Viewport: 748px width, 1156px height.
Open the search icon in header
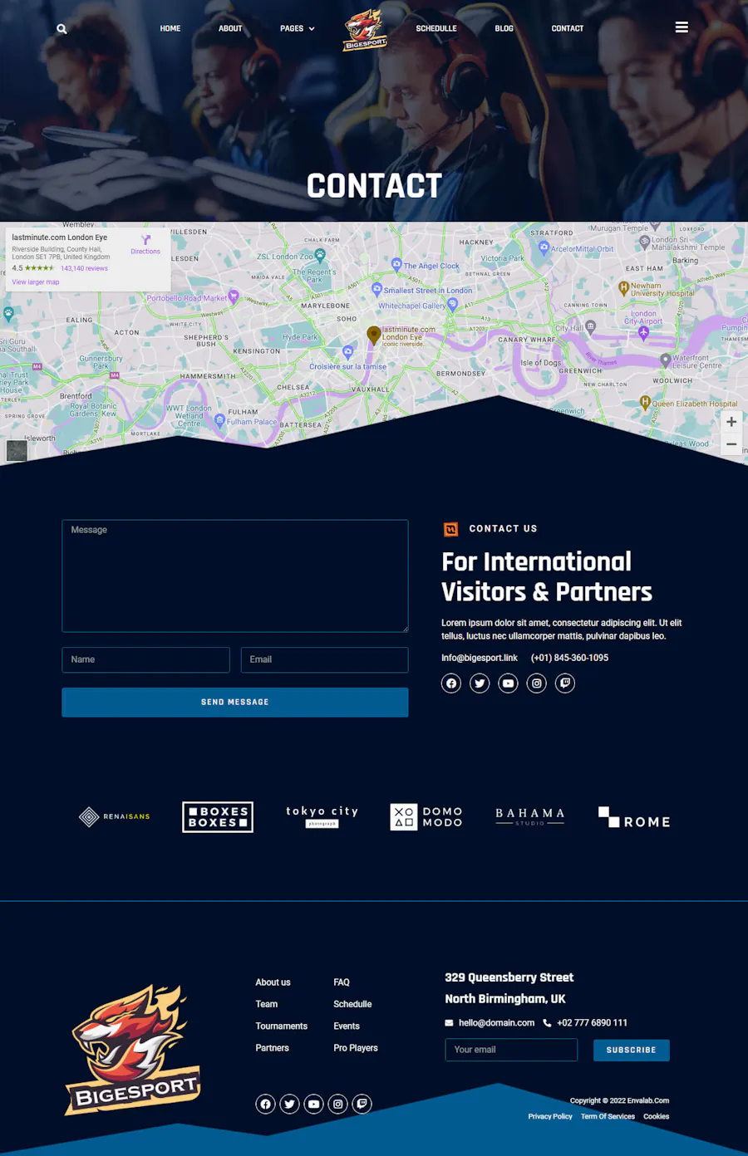62,29
